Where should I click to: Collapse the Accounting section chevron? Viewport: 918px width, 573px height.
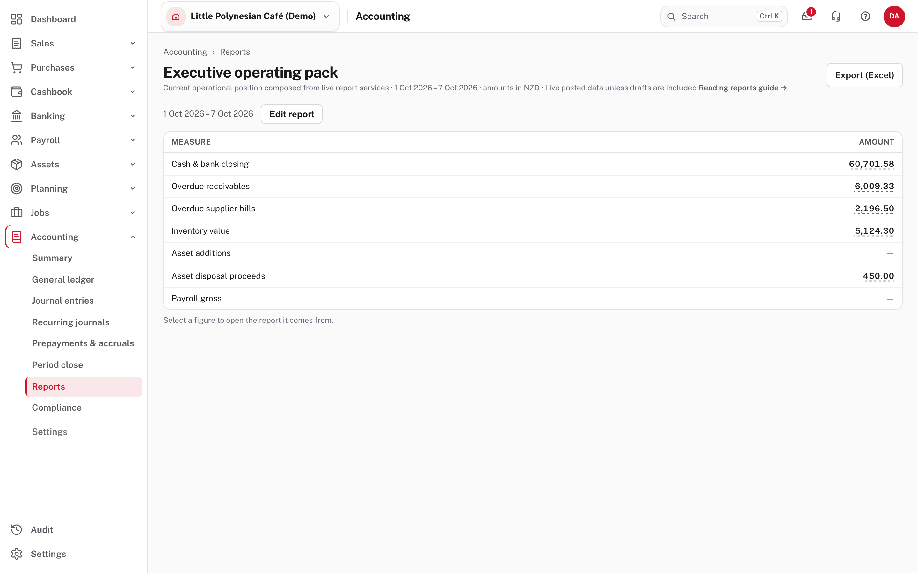tap(132, 237)
